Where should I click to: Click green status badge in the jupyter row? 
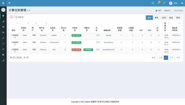tap(76, 35)
